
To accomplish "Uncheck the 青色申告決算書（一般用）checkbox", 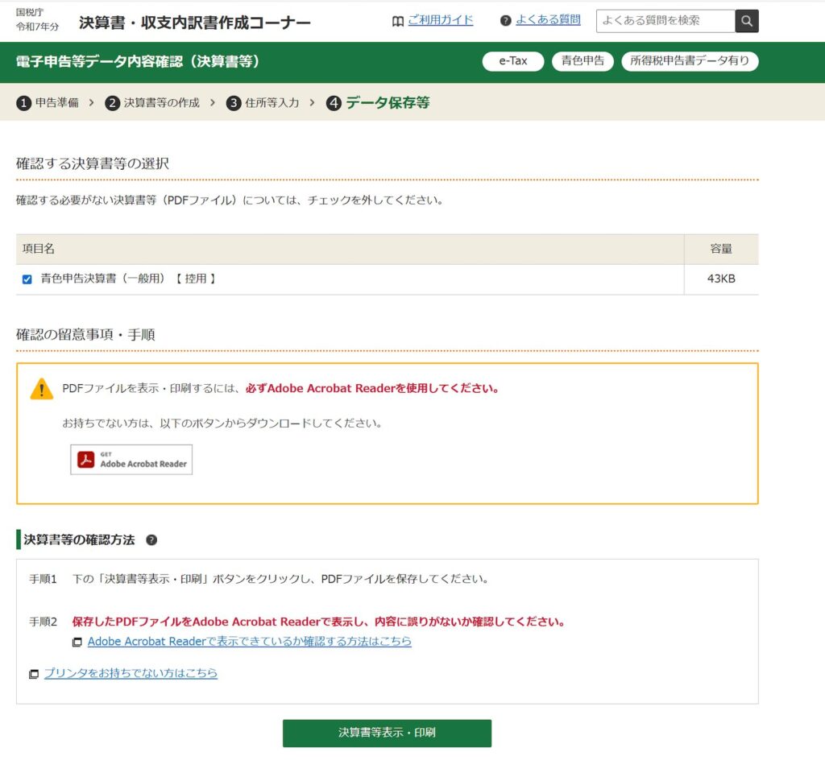I will pos(27,279).
